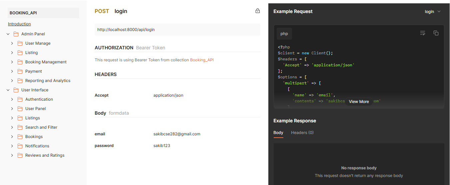Collapse the Admin Panel folder

point(8,34)
